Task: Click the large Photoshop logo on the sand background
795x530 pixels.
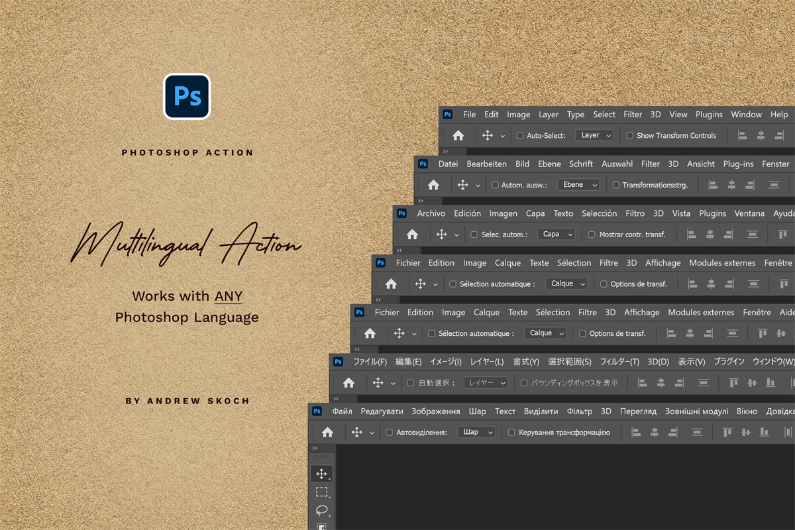Action: tap(187, 97)
